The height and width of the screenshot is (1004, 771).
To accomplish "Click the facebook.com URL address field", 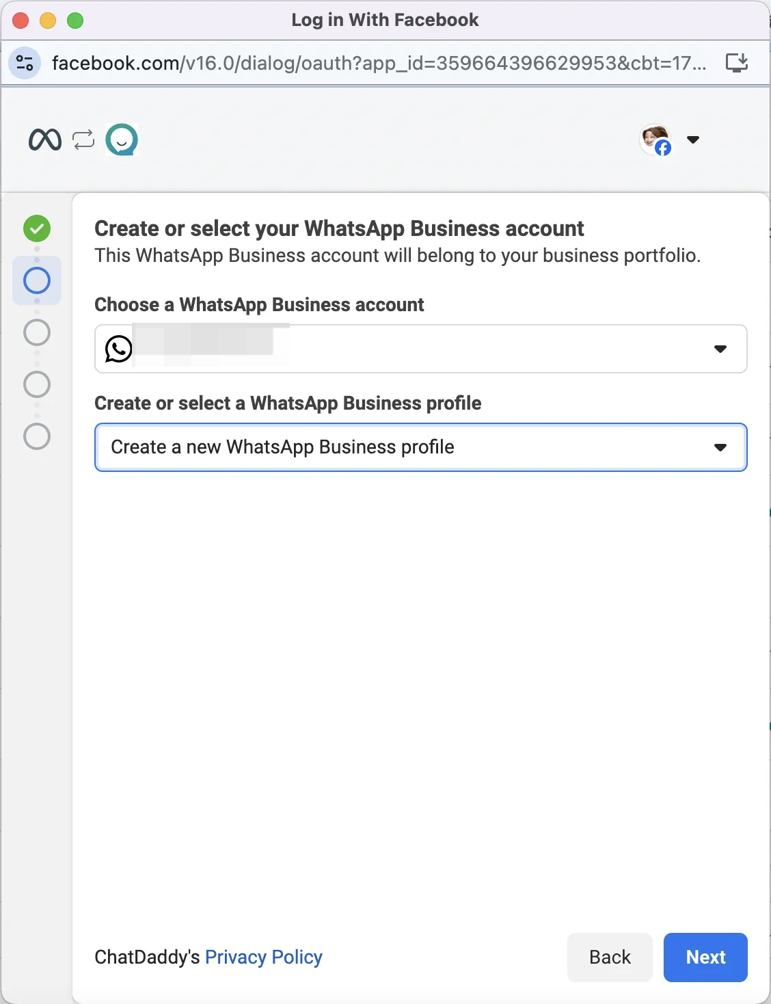I will click(379, 63).
